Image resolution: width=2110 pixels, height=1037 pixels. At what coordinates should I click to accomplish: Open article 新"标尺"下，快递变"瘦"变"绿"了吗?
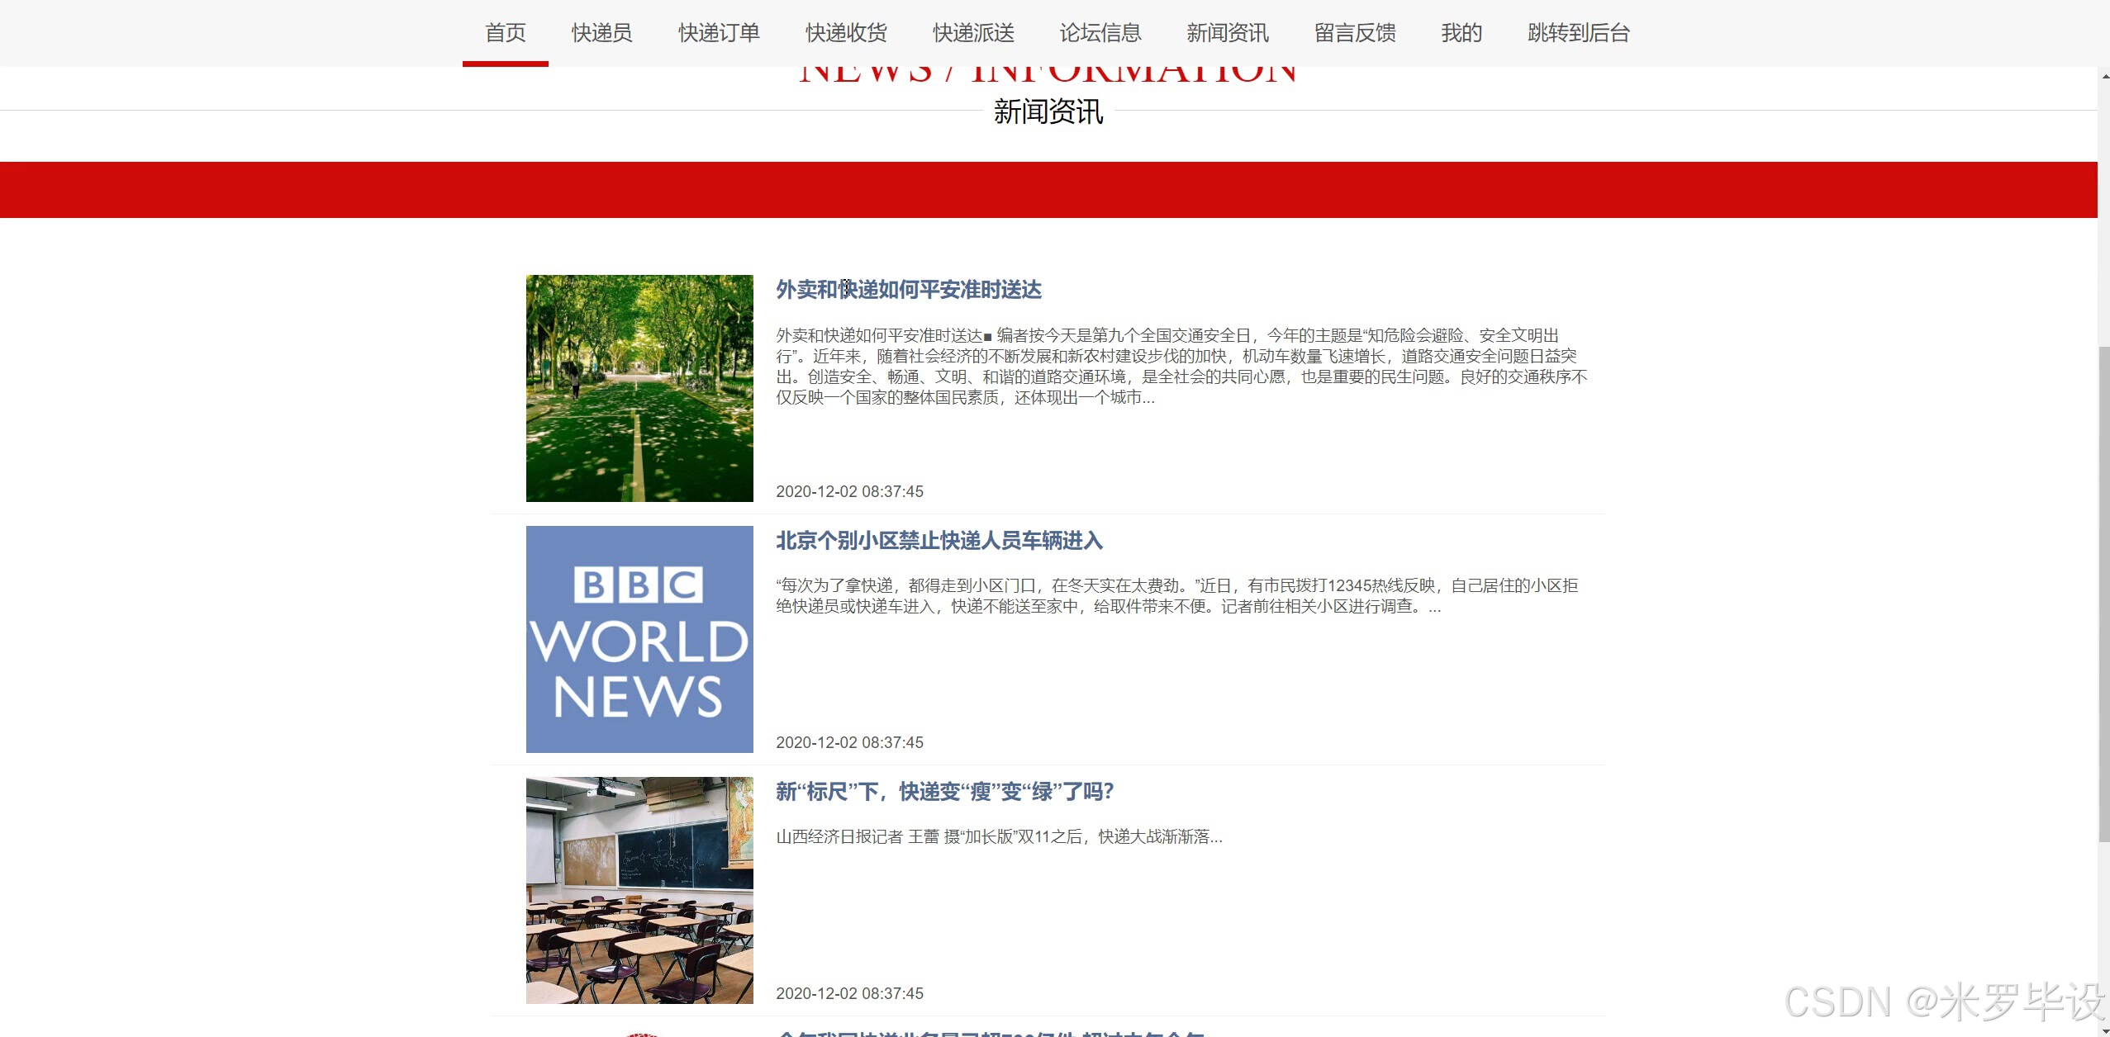pyautogui.click(x=944, y=792)
